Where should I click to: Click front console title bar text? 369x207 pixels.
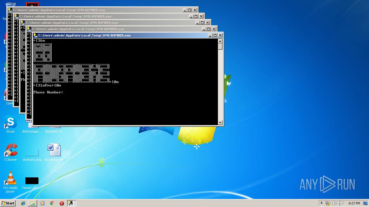(85, 35)
